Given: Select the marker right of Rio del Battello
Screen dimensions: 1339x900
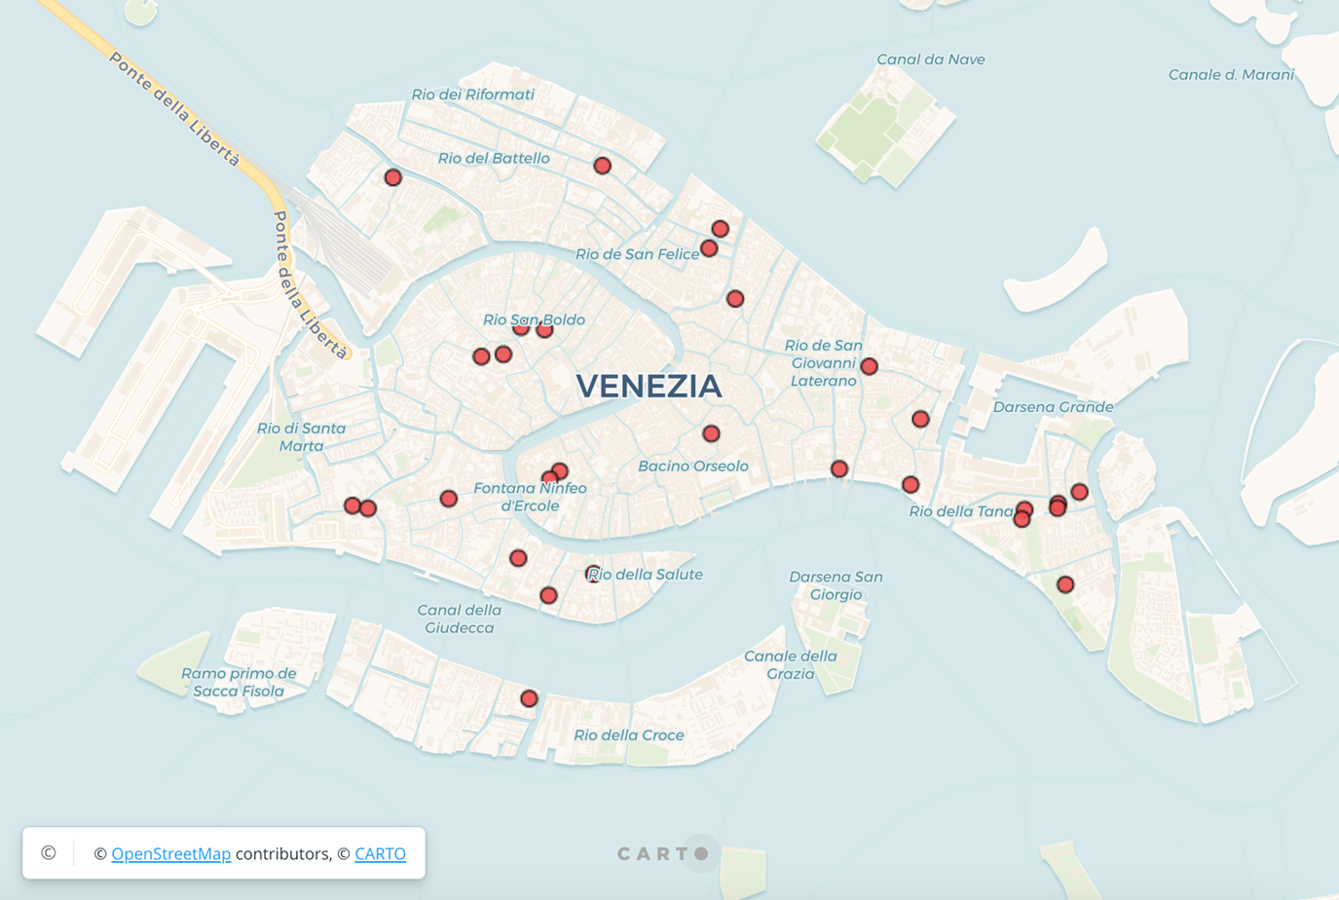Looking at the screenshot, I should (603, 166).
